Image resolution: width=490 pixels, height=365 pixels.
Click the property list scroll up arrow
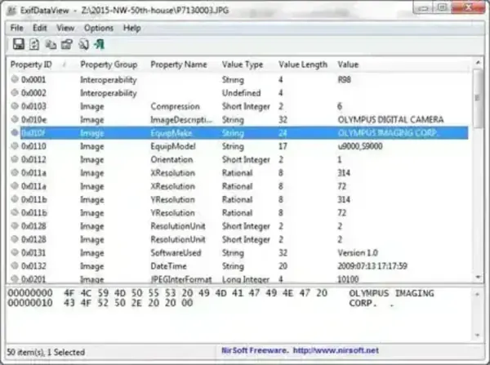click(x=478, y=63)
